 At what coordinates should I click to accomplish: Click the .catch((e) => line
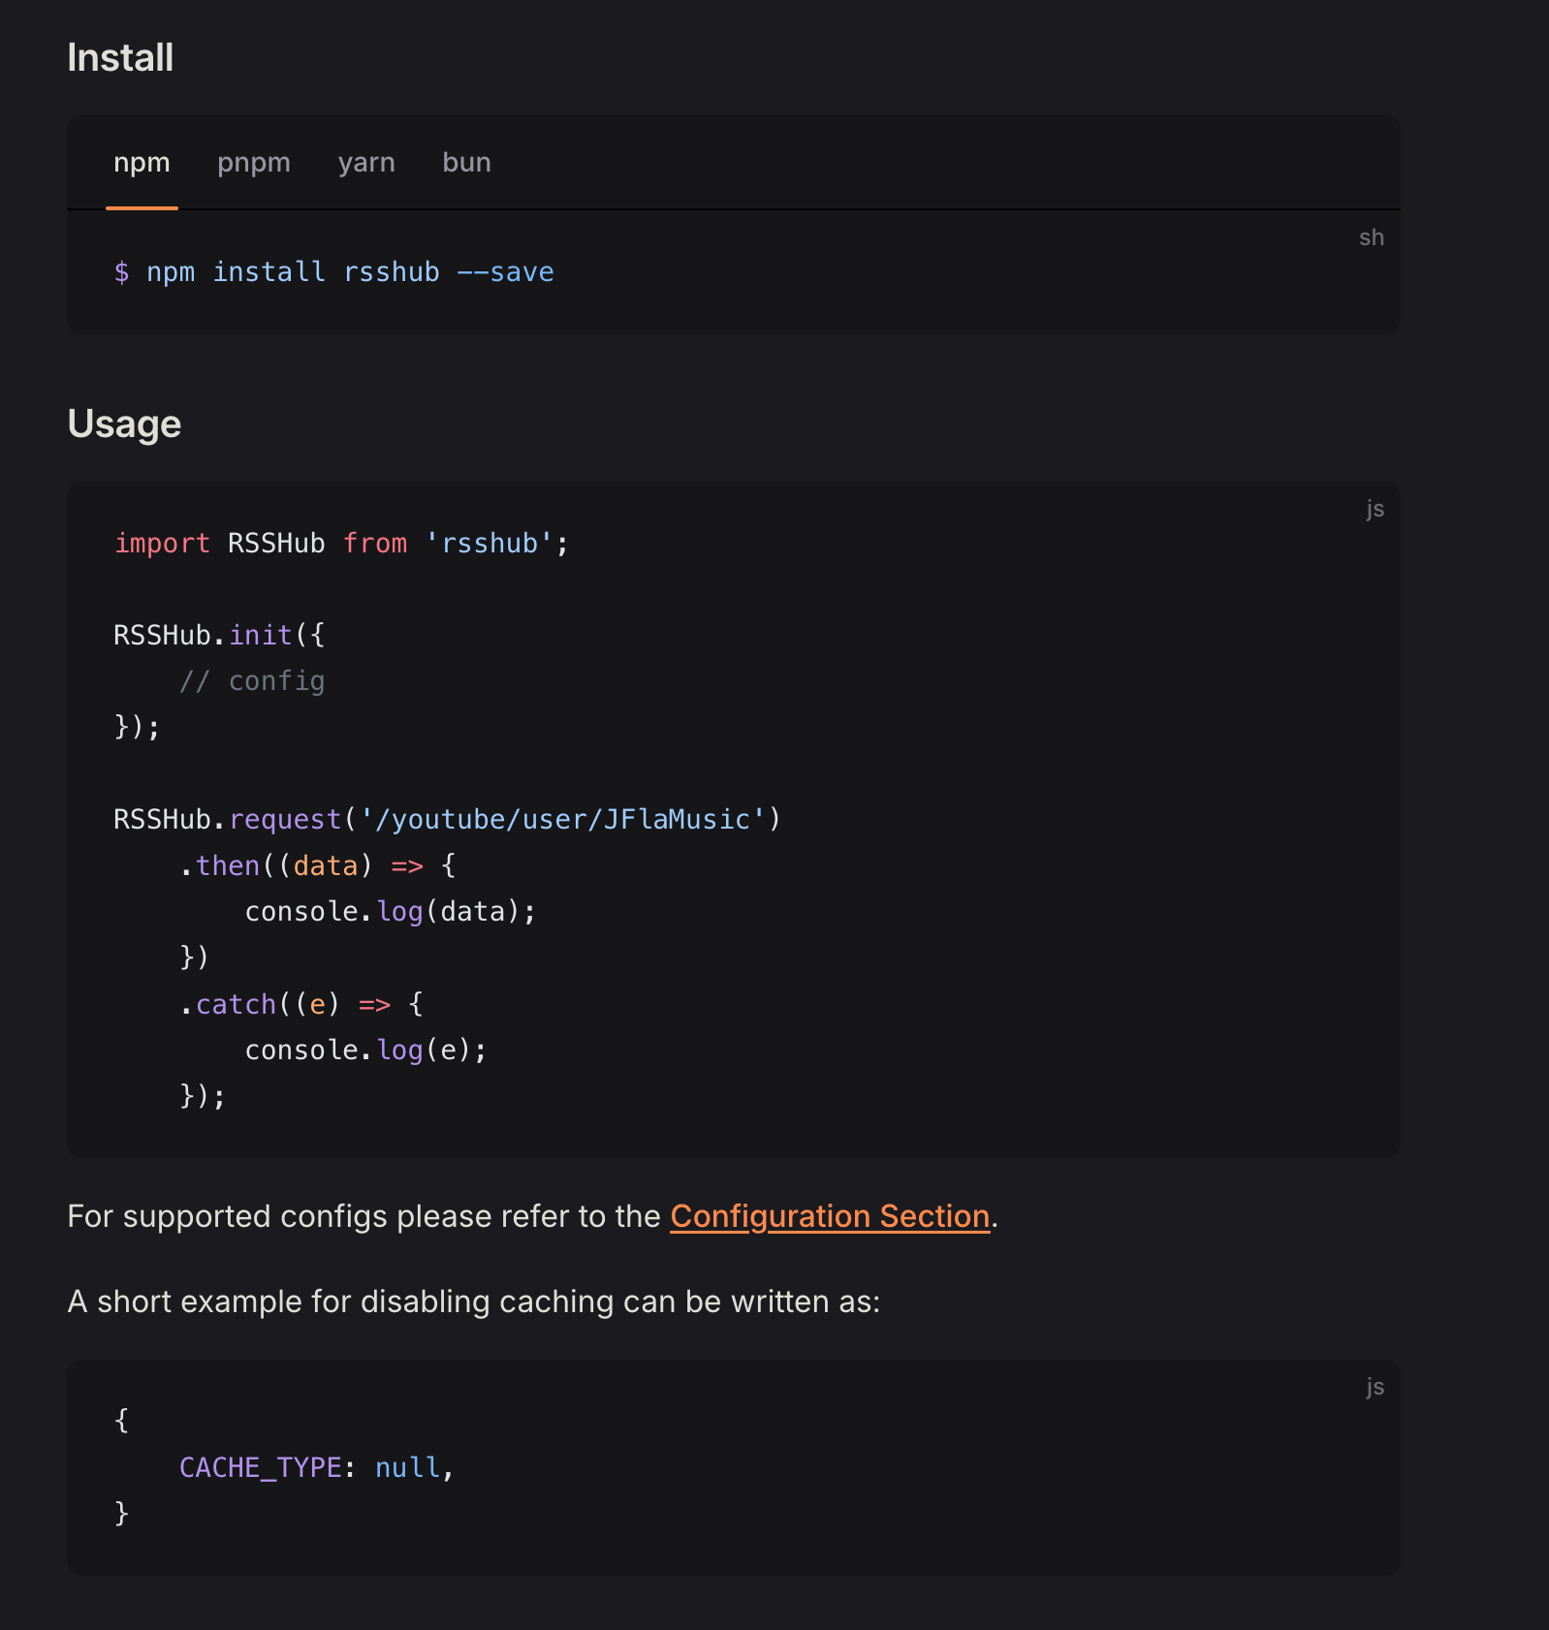tap(300, 1004)
